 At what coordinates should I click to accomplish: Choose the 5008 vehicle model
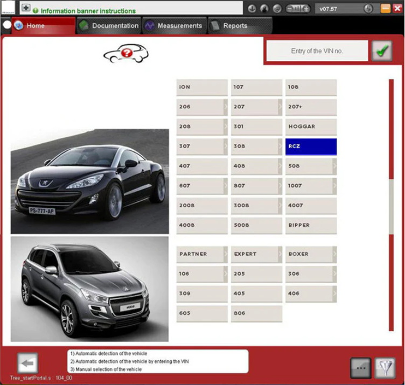tap(256, 226)
